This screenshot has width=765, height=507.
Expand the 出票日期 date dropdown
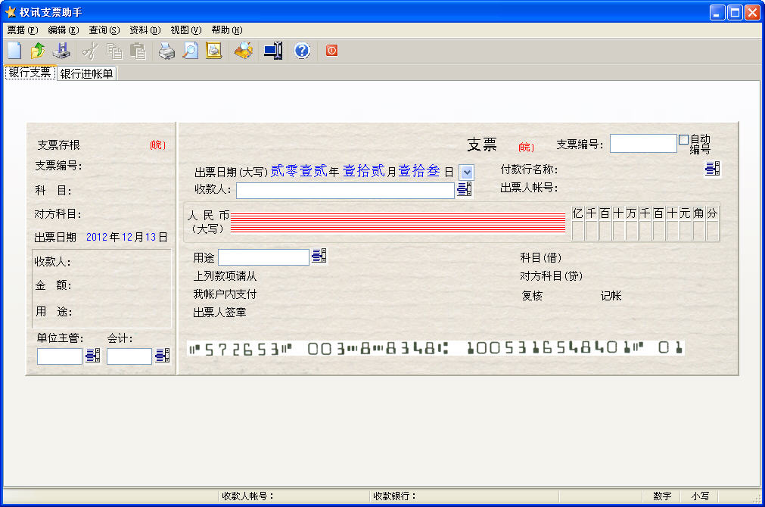[x=467, y=173]
